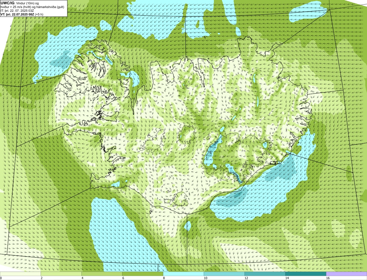
Task: Select the 10–12 m/s cyan legend swatch
Action: 224,274
